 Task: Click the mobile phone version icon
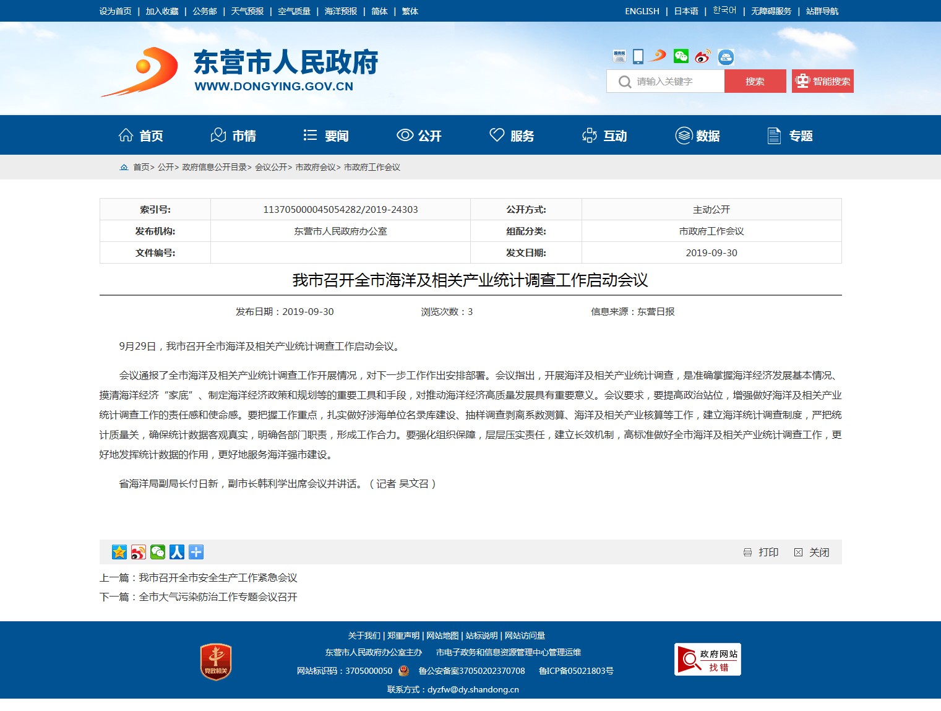(x=638, y=56)
